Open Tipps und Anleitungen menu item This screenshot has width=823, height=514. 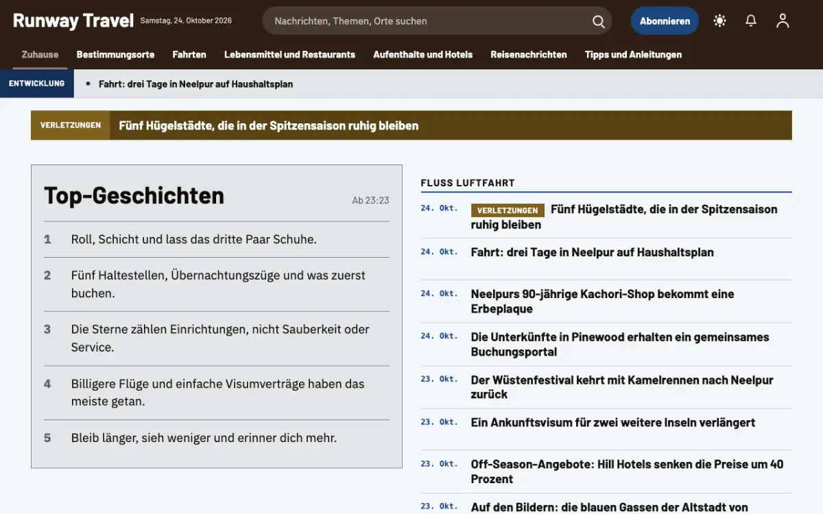click(x=633, y=55)
